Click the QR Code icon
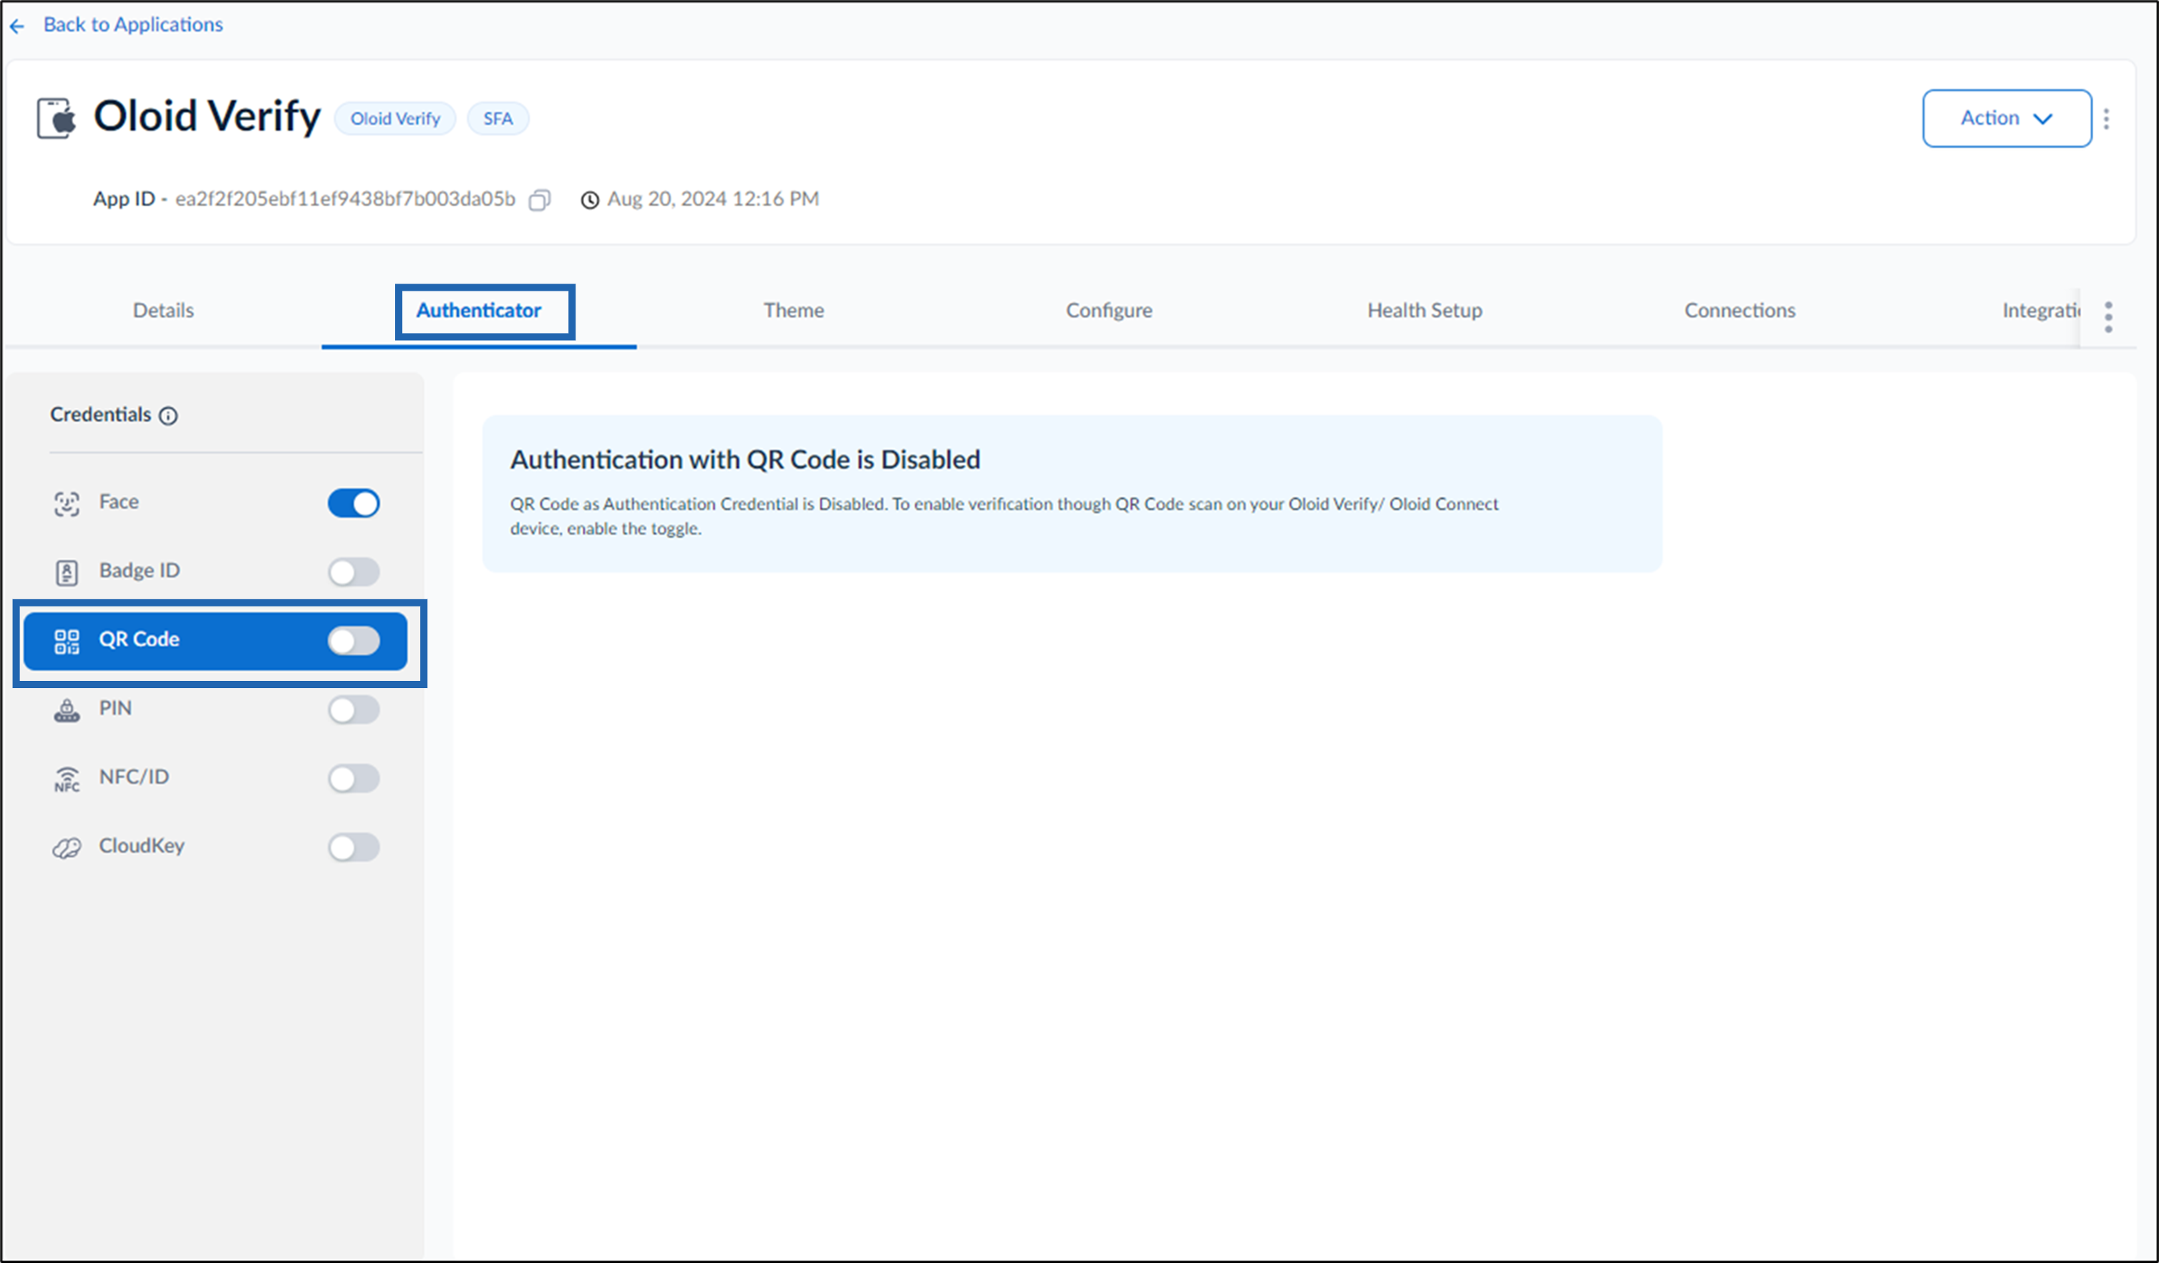Viewport: 2159px width, 1263px height. pyautogui.click(x=67, y=641)
